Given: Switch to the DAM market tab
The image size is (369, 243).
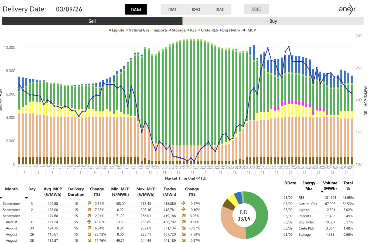Looking at the screenshot, I should pos(136,9).
